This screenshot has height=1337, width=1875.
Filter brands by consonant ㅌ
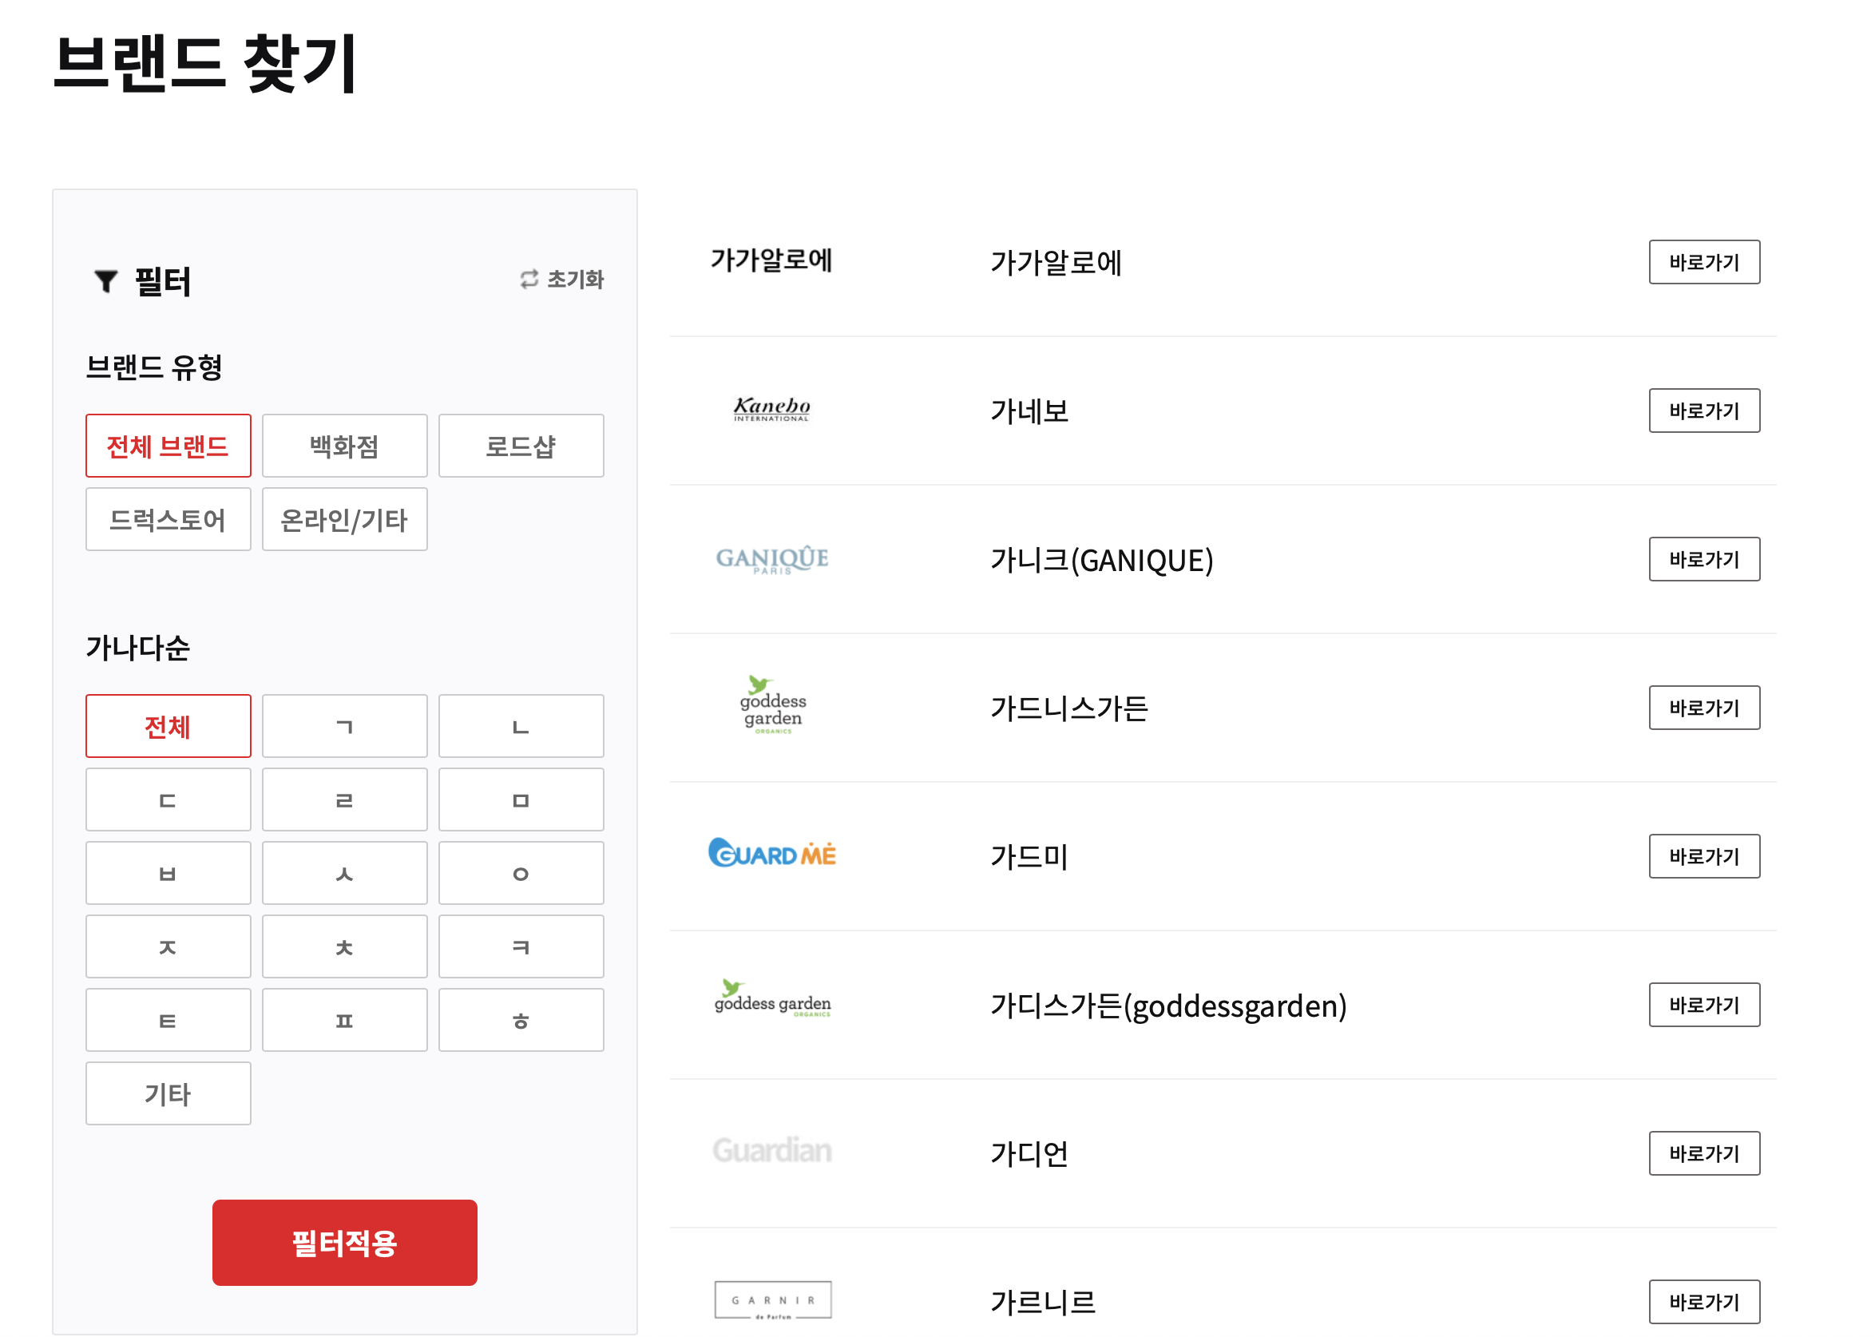tap(168, 1020)
